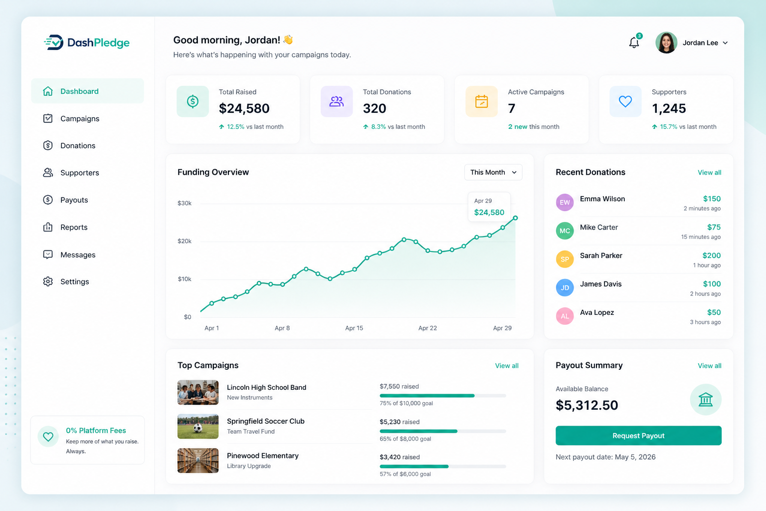This screenshot has width=766, height=511.
Task: Click View all in Recent Donations
Action: 709,172
